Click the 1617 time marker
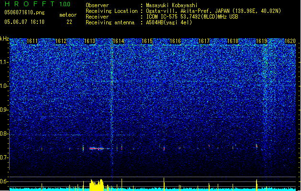The width and height of the screenshot is (301, 191). coord(204,41)
